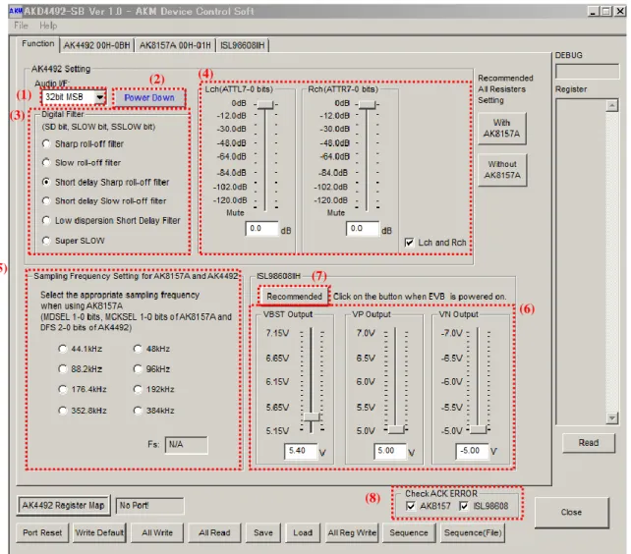Image resolution: width=631 pixels, height=554 pixels.
Task: Click the Sequence button
Action: (x=409, y=532)
